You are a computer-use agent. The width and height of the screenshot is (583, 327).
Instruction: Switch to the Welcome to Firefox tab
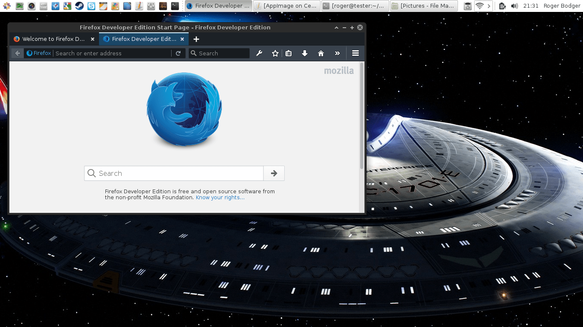pos(54,39)
